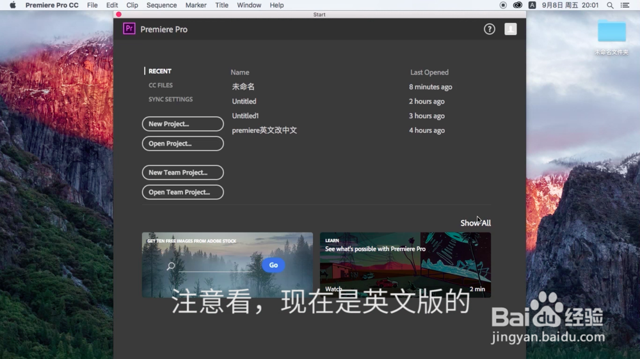Open the See what's possible learn thumbnail

405,265
